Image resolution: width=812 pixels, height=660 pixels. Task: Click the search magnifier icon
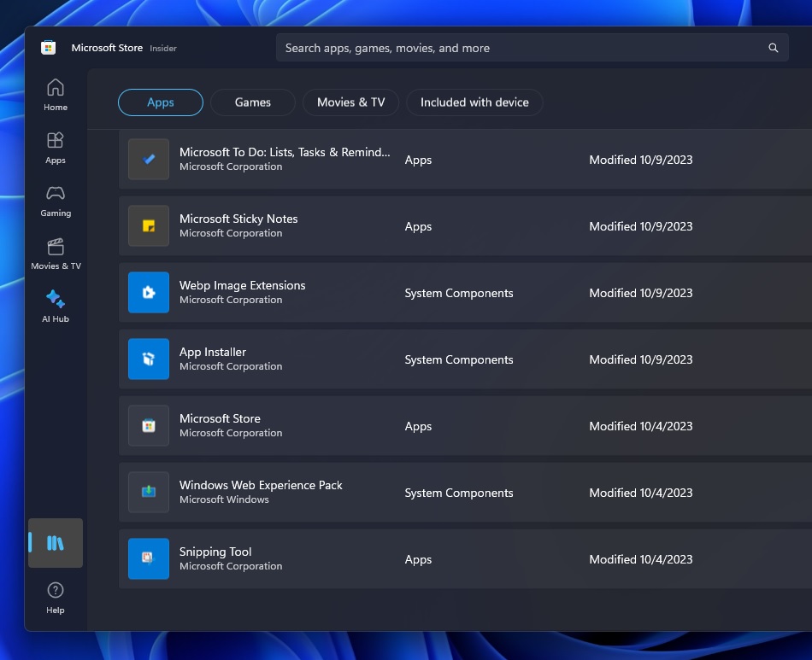(773, 48)
